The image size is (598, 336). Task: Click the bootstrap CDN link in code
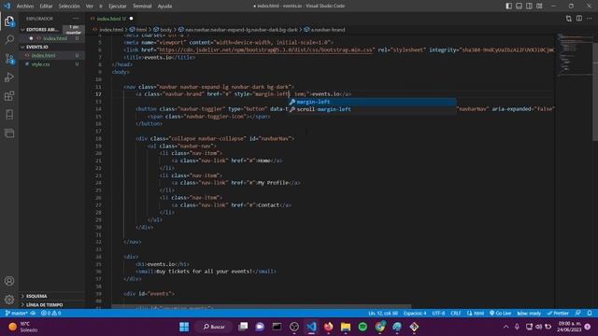265,49
